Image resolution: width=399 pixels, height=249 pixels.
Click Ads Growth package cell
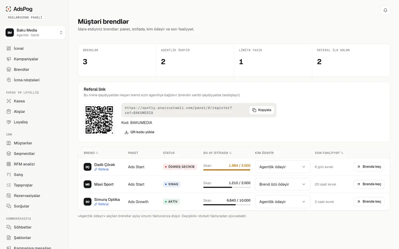138,202
